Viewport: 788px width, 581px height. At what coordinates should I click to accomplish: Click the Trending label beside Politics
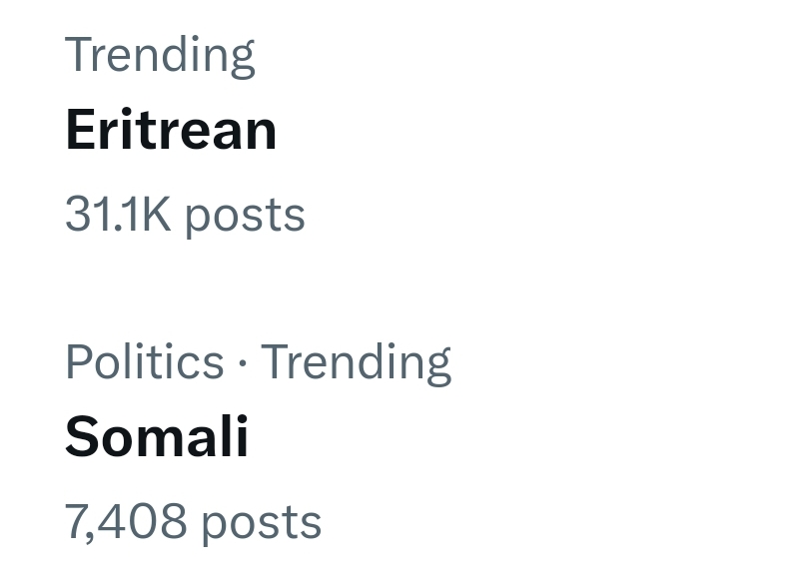[x=356, y=361]
